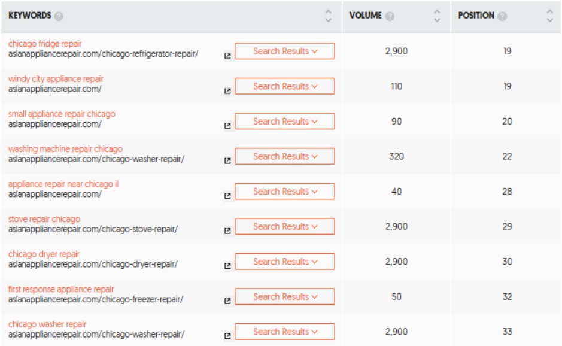Screen dimensions: 562x346
Task: Expand Search Results for chicago dryer repair
Action: pos(285,262)
